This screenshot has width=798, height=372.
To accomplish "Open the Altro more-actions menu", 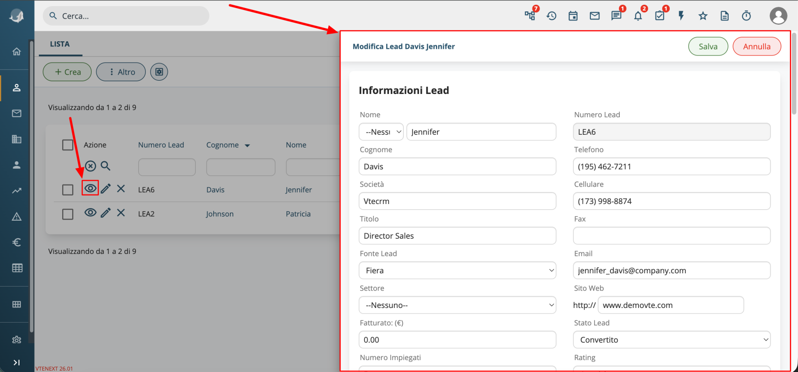I will [121, 72].
